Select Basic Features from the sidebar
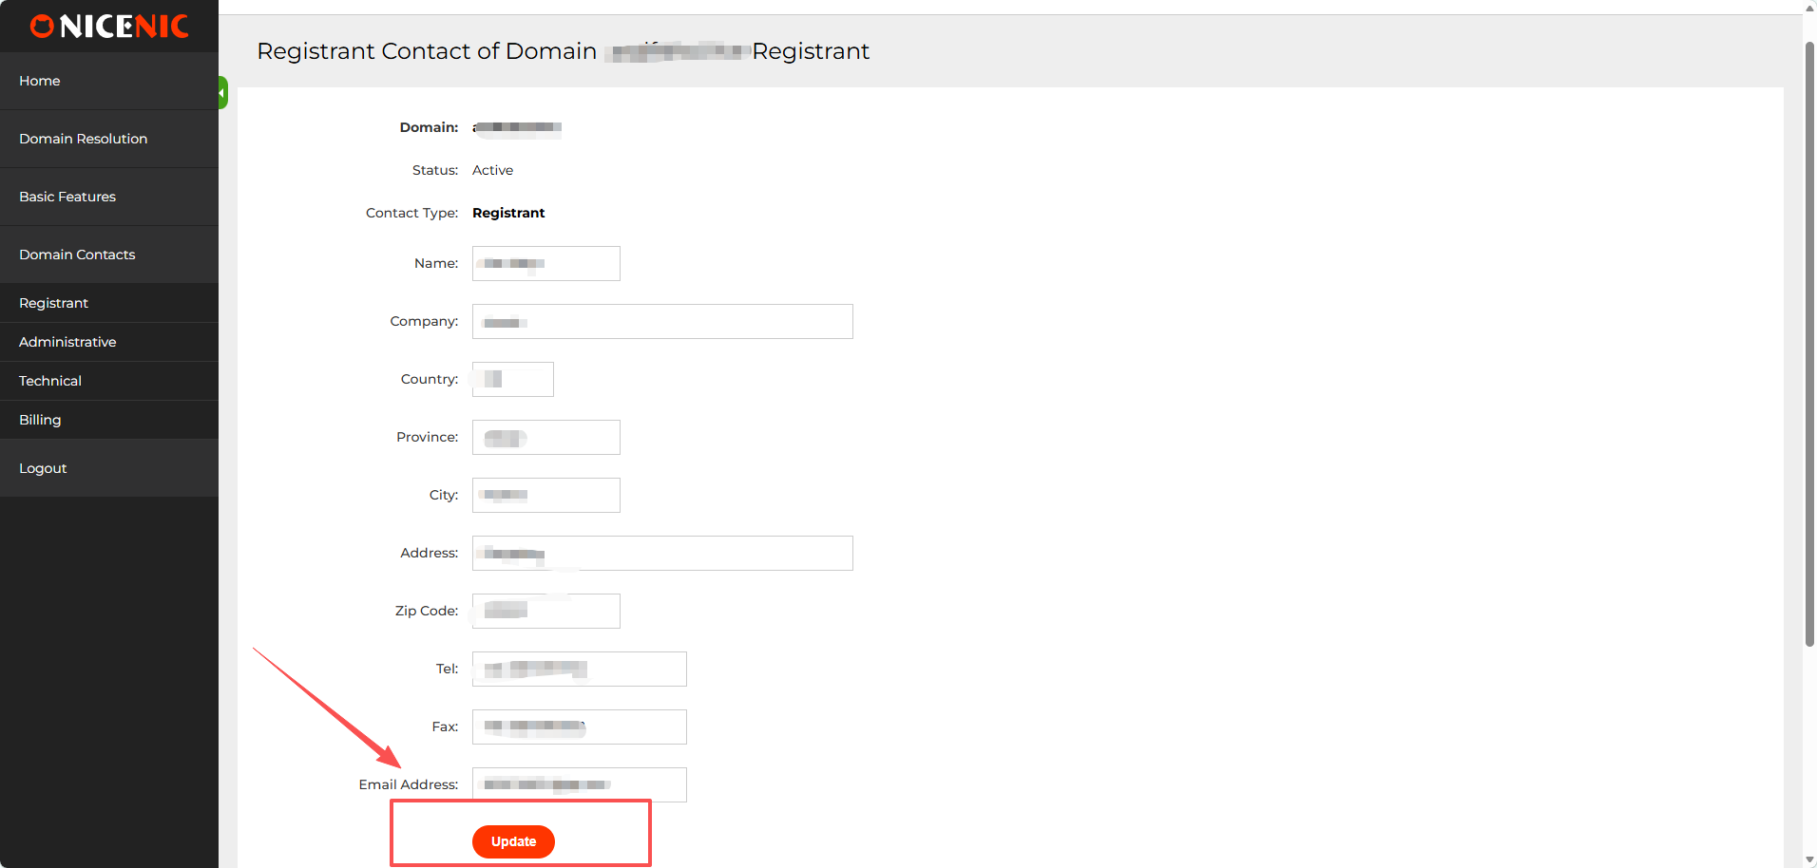Viewport: 1817px width, 868px height. (x=67, y=197)
